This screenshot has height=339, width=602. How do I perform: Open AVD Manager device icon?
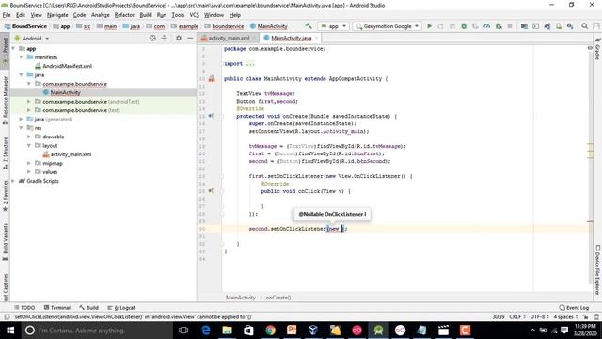[x=559, y=26]
